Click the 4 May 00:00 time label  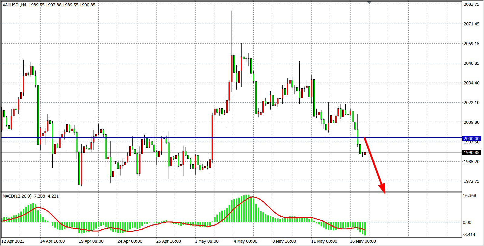tap(245, 241)
